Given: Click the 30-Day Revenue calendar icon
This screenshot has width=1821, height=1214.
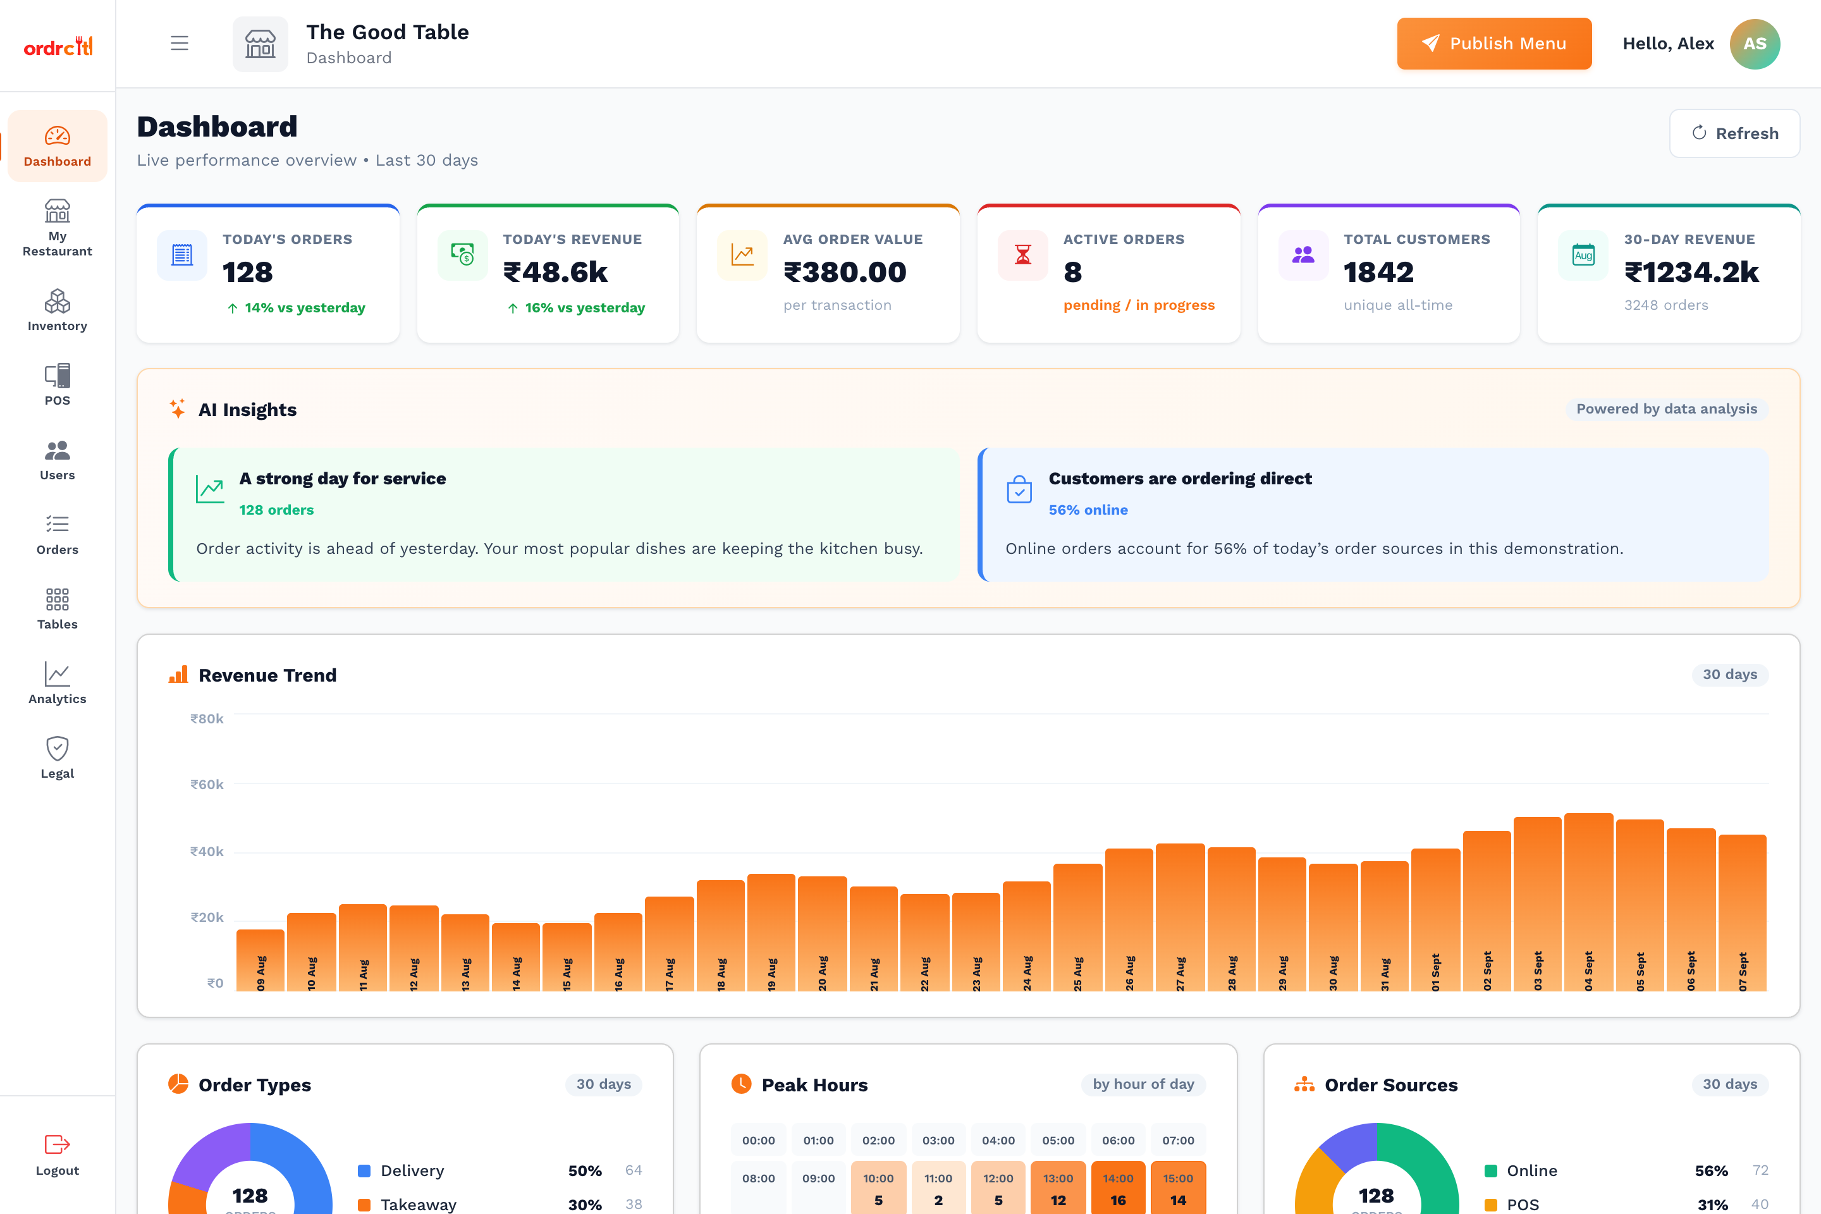Looking at the screenshot, I should click(x=1583, y=255).
